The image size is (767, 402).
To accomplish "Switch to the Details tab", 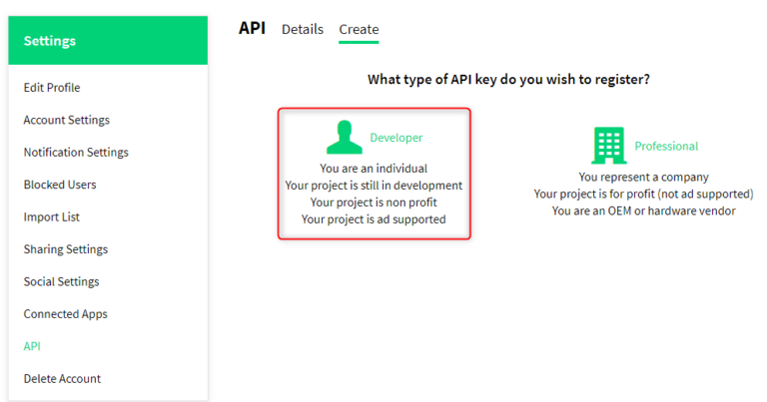I will click(x=302, y=29).
